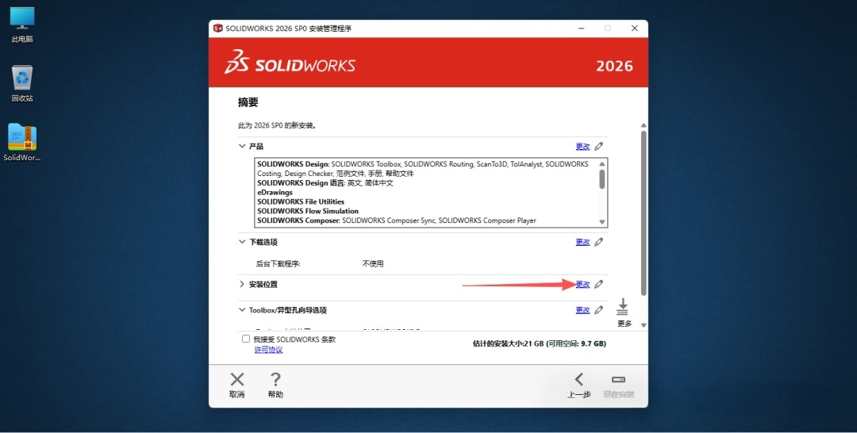Image resolution: width=857 pixels, height=433 pixels.
Task: Click 更改 link for 安装位置
Action: [582, 284]
